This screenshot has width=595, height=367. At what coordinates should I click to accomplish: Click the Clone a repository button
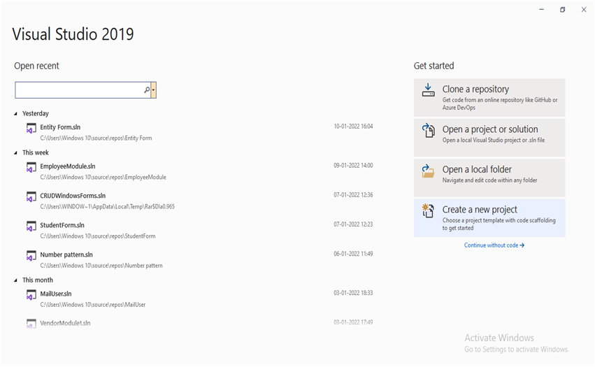[x=489, y=98]
